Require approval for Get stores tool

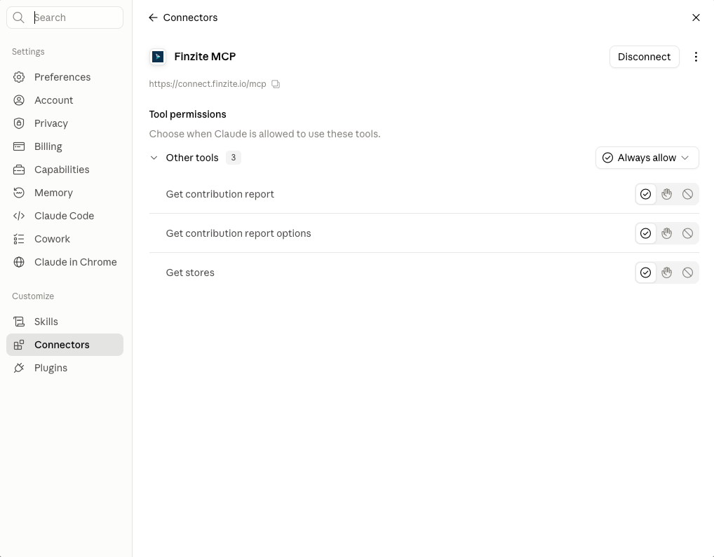[x=666, y=273]
